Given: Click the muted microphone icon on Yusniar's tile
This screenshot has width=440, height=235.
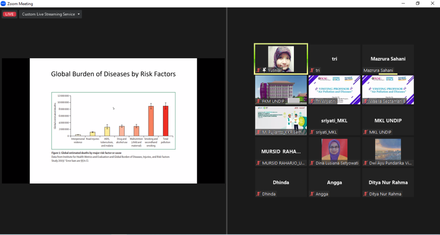Looking at the screenshot, I should [x=259, y=70].
